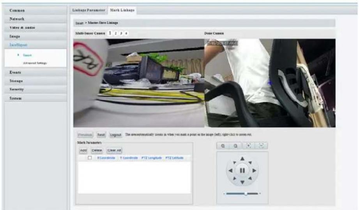Sort by X Coordinate column header
Viewport: 359px width, 210px height.
(106, 158)
